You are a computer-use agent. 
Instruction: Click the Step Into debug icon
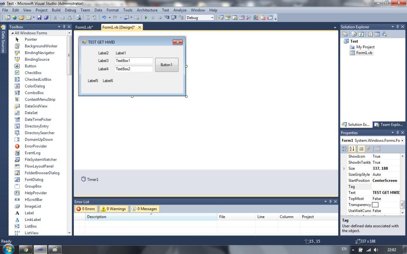point(167,18)
